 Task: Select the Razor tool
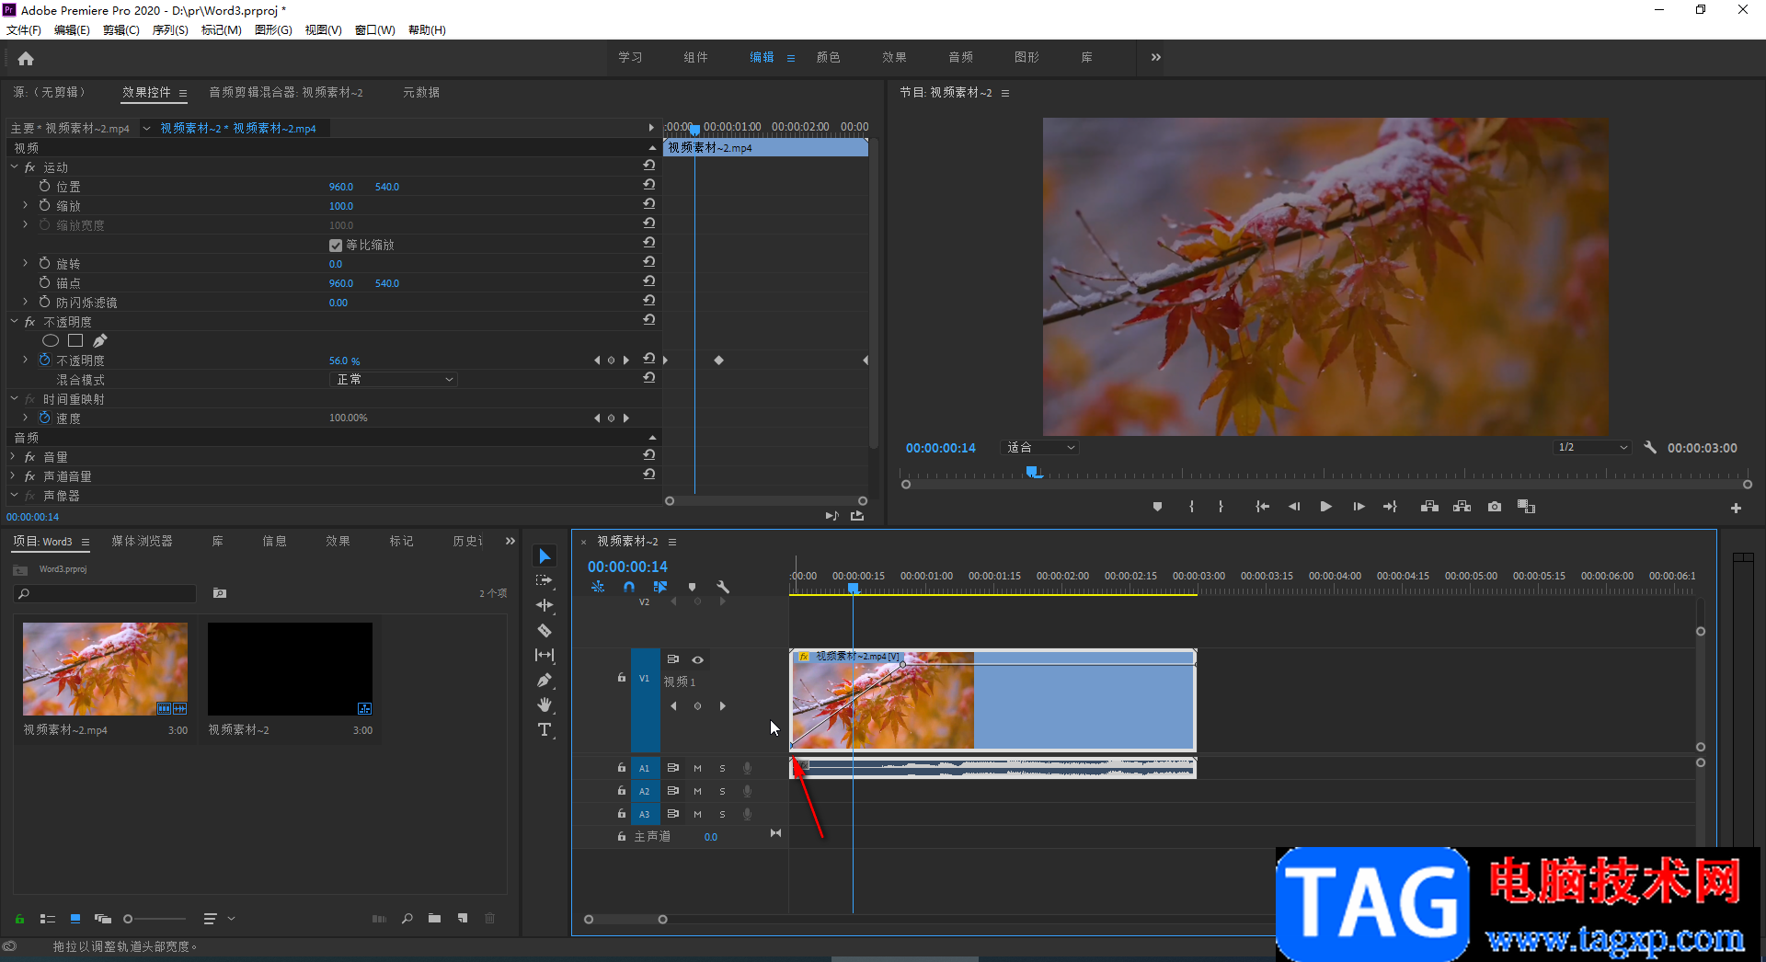point(545,630)
